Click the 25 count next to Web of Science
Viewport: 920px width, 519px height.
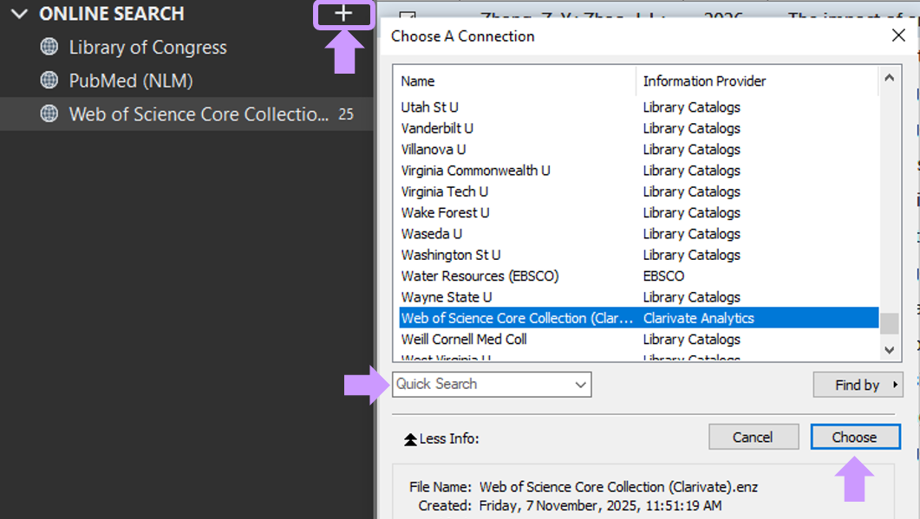tap(346, 114)
